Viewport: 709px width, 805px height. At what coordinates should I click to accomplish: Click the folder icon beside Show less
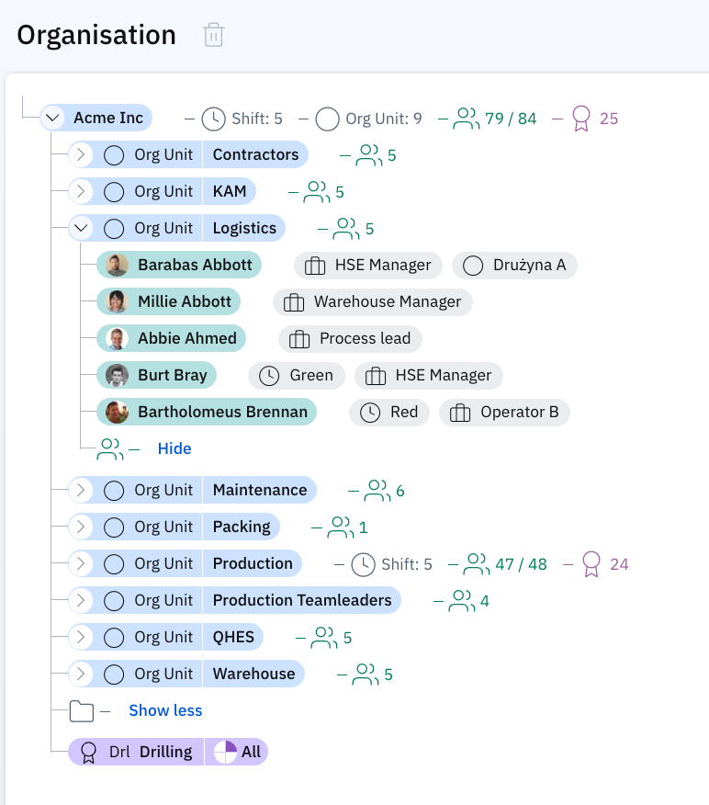(x=82, y=711)
